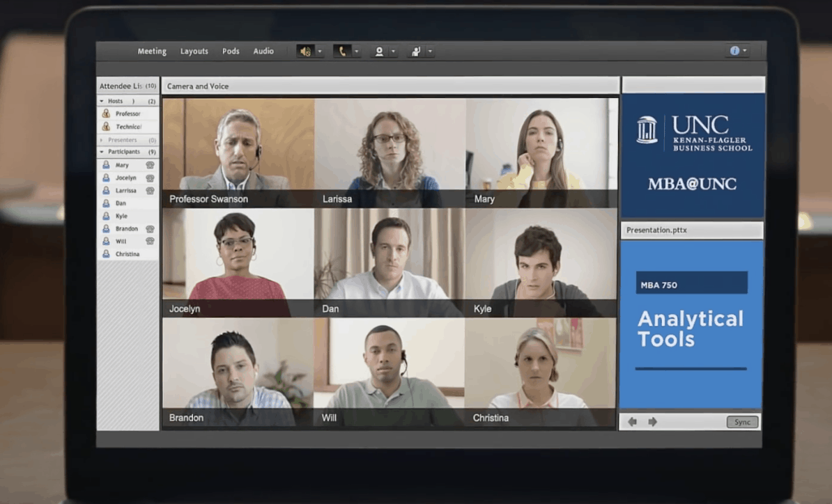Select Will in the participants list
This screenshot has width=832, height=504.
(x=128, y=242)
